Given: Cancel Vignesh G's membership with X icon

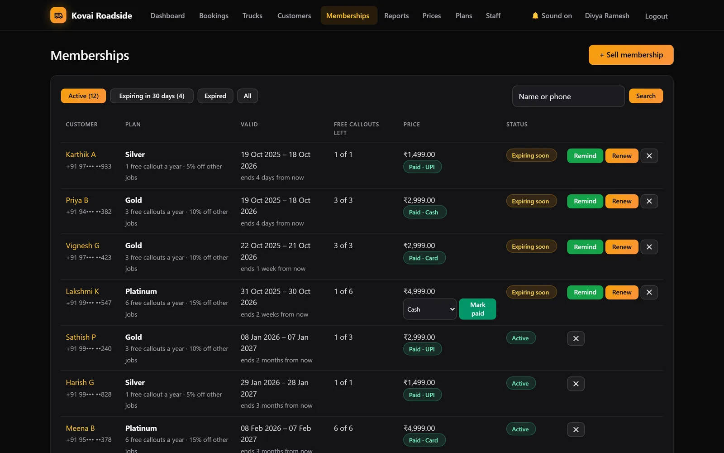Looking at the screenshot, I should coord(649,247).
